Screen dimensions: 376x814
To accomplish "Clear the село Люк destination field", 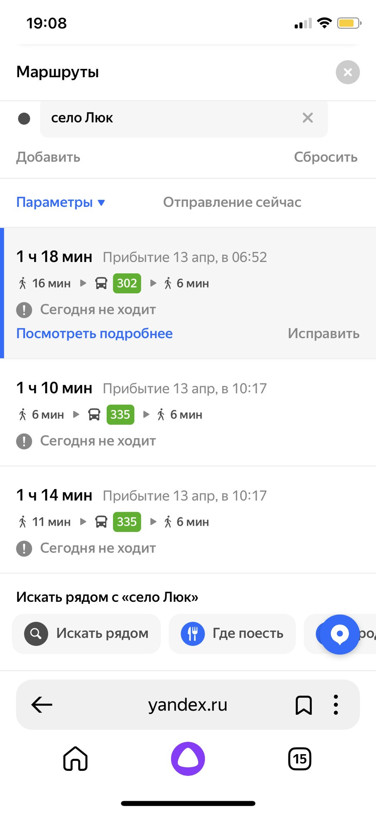I will click(307, 118).
